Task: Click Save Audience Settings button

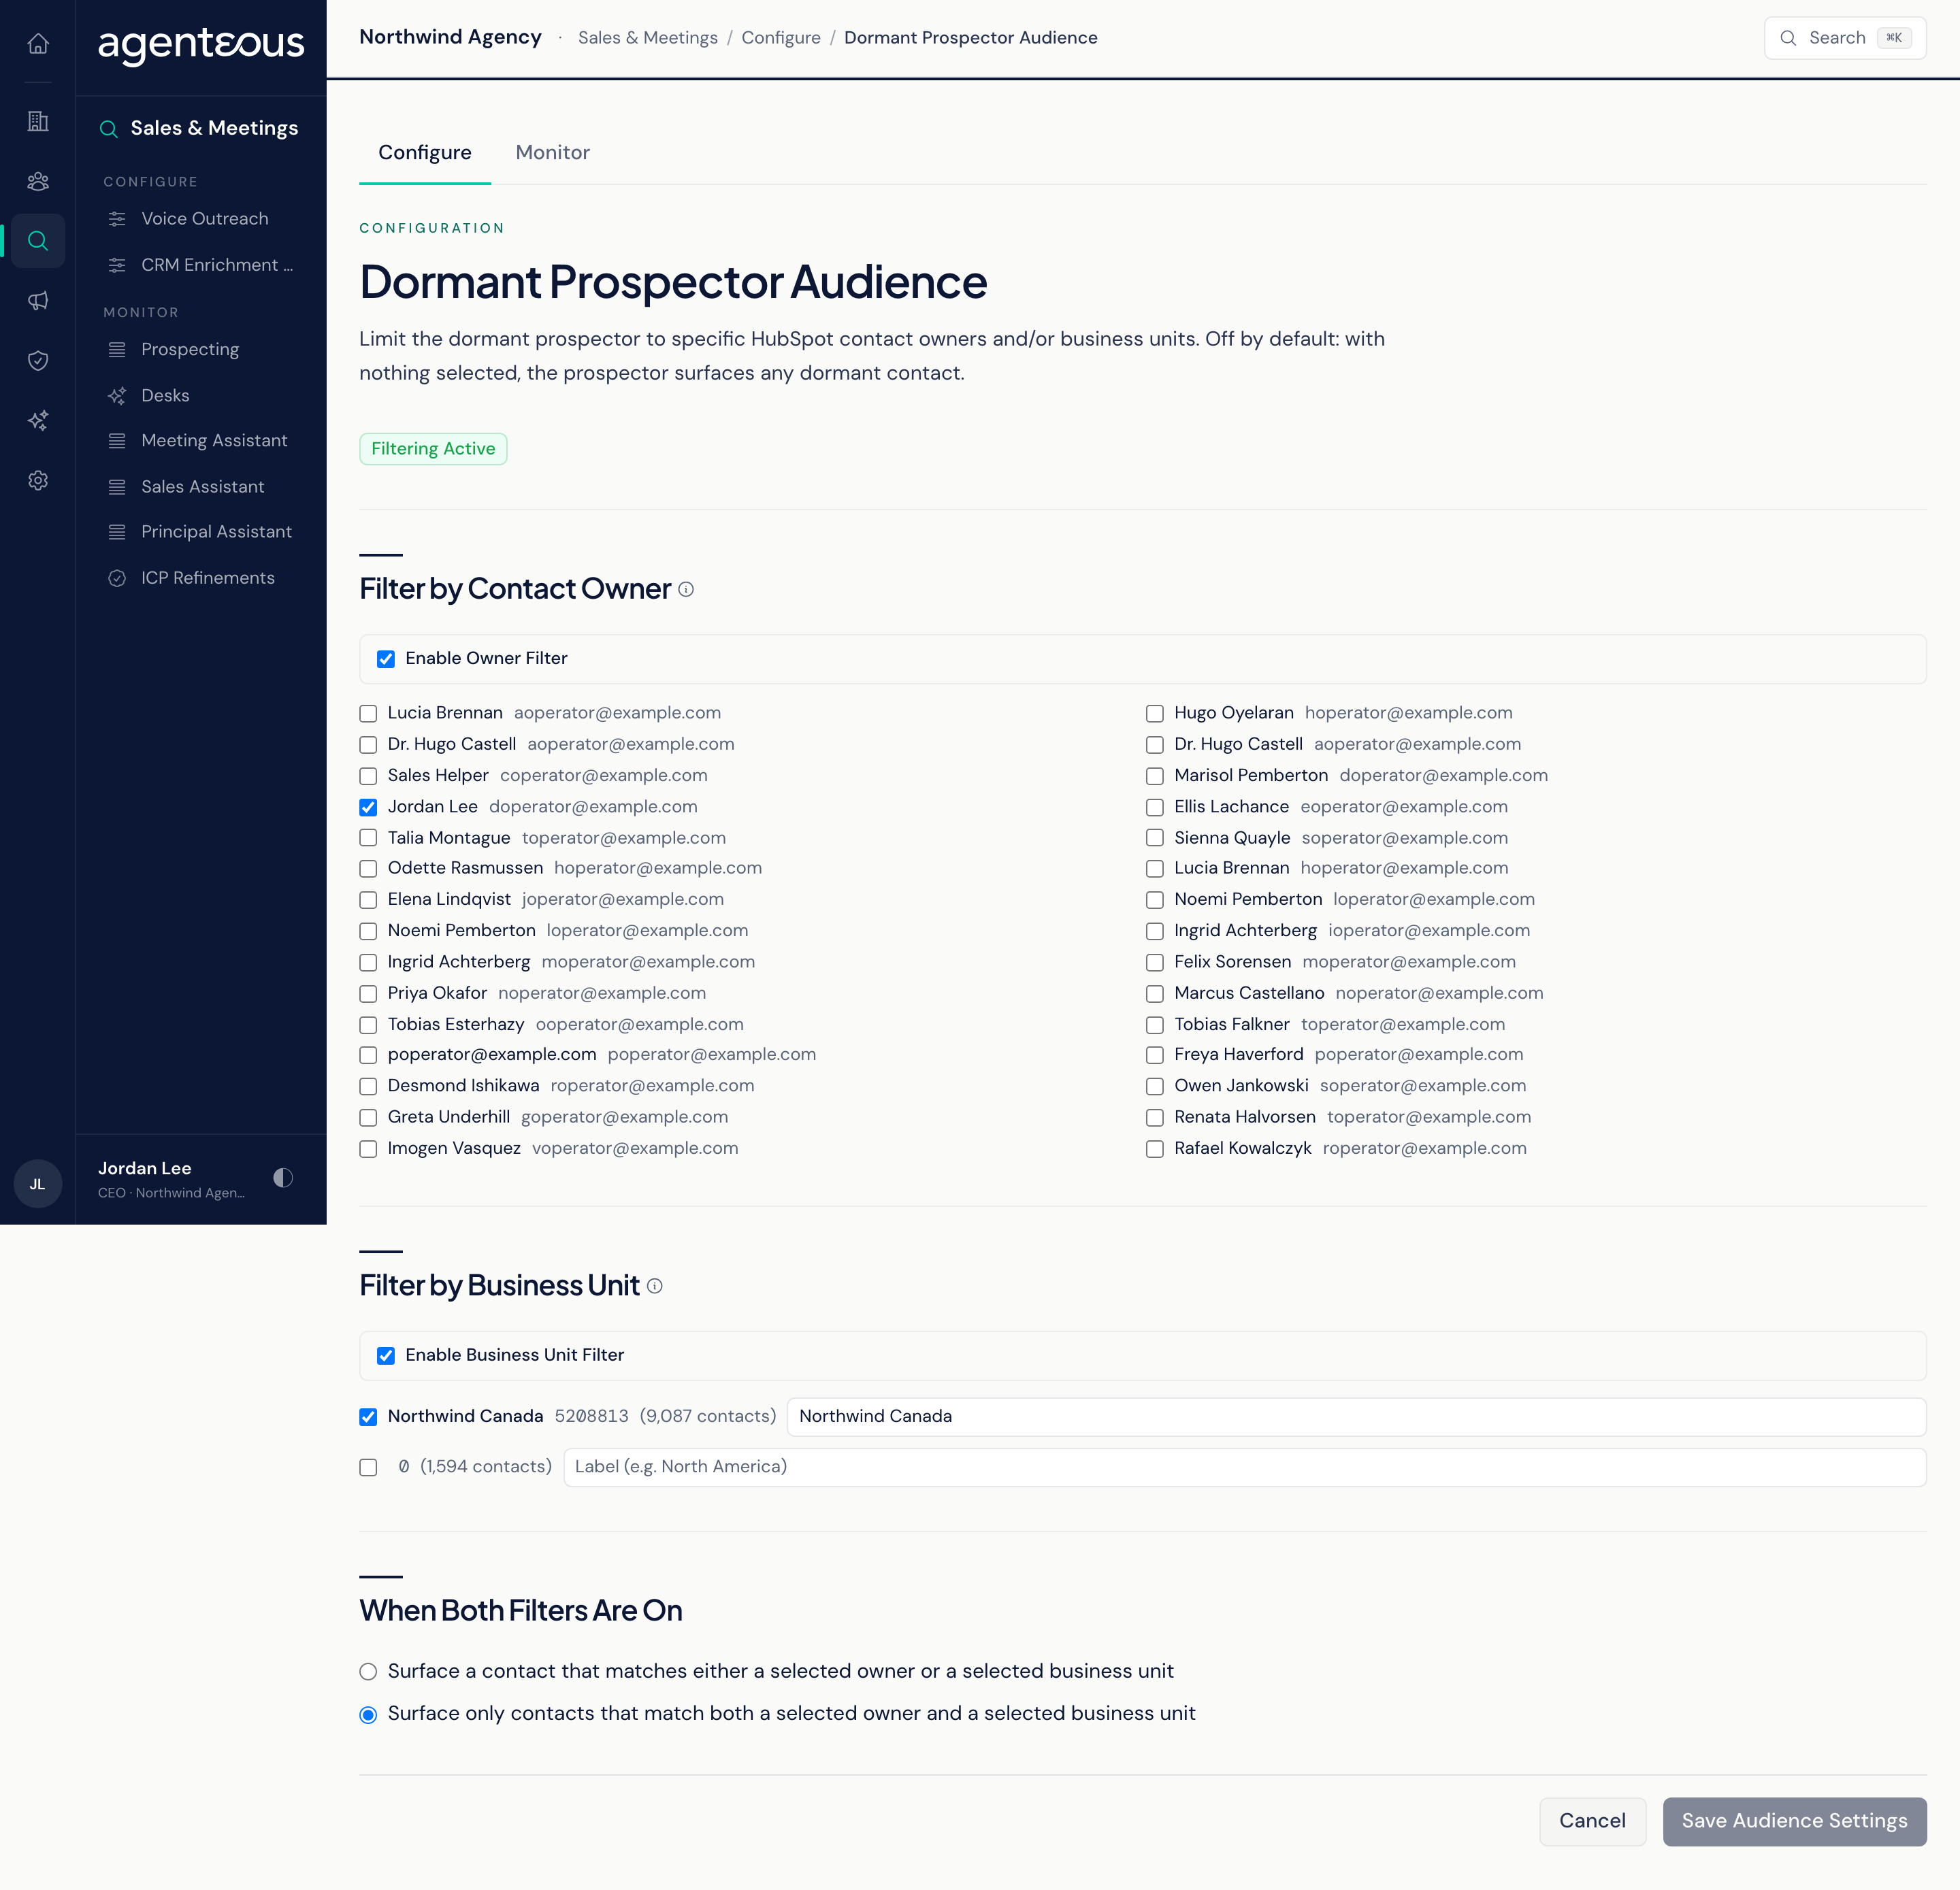Action: (1794, 1821)
